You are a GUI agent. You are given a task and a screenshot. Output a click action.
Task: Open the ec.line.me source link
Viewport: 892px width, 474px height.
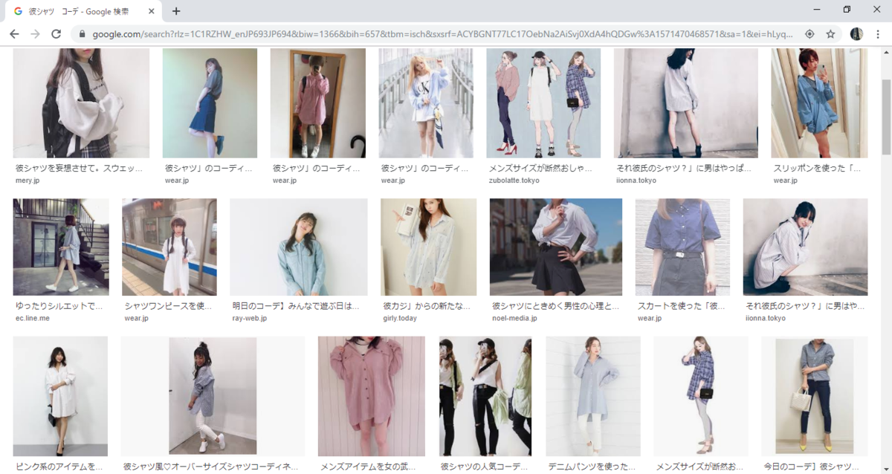[32, 318]
